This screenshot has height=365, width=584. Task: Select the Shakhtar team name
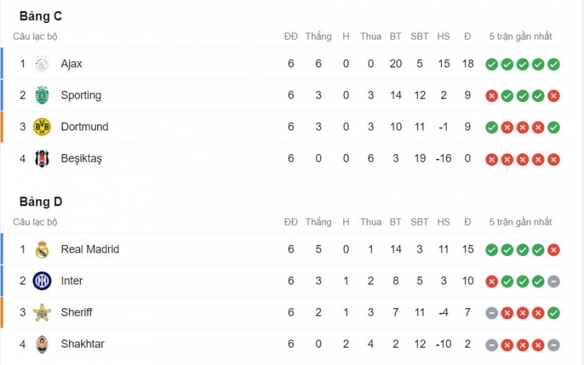[x=83, y=343]
